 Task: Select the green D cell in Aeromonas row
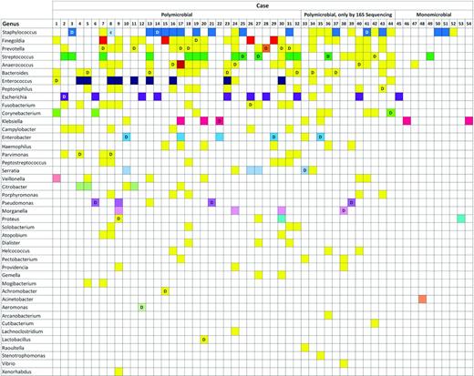(142, 307)
